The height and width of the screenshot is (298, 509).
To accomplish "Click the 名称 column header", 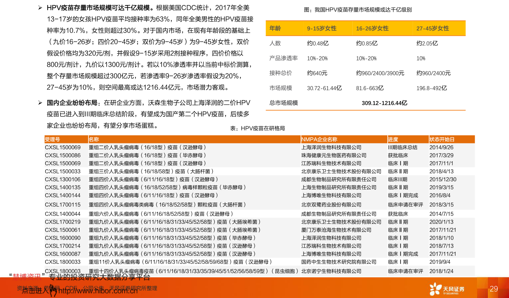I will pos(94,139).
